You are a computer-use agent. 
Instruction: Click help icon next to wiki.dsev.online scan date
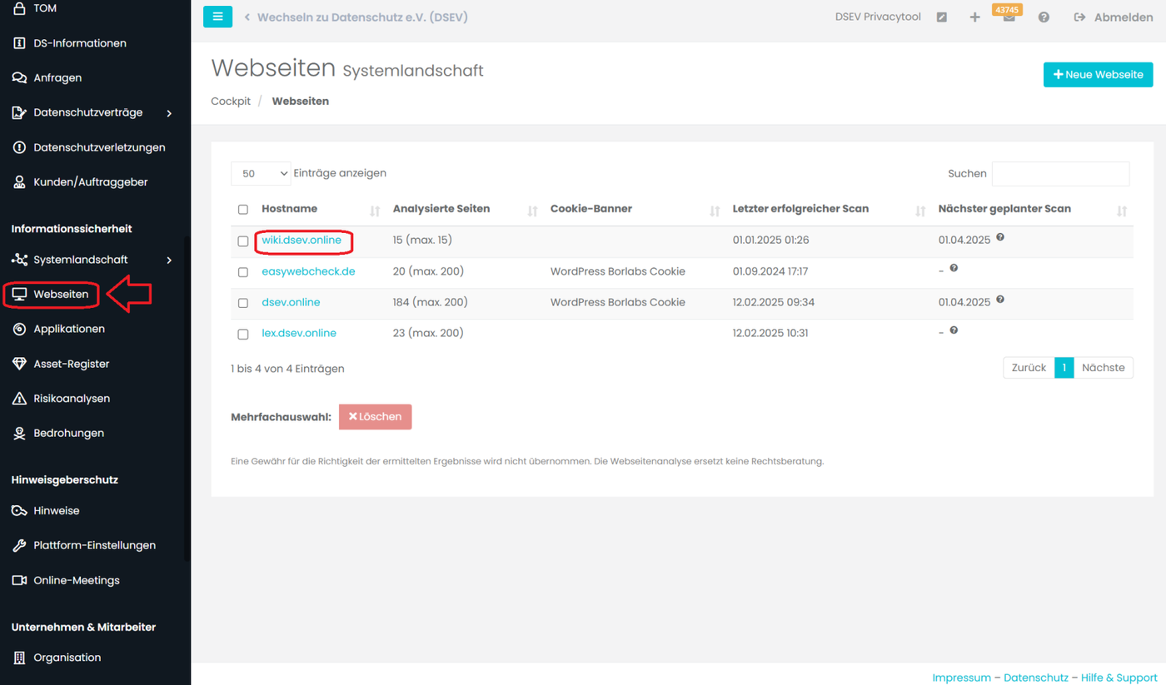[x=1000, y=237]
